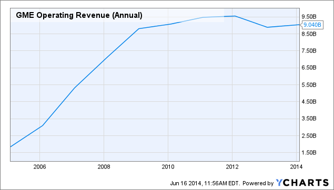
Task: Click the chart title GME Operating Revenue (Annual)
Action: (79, 15)
